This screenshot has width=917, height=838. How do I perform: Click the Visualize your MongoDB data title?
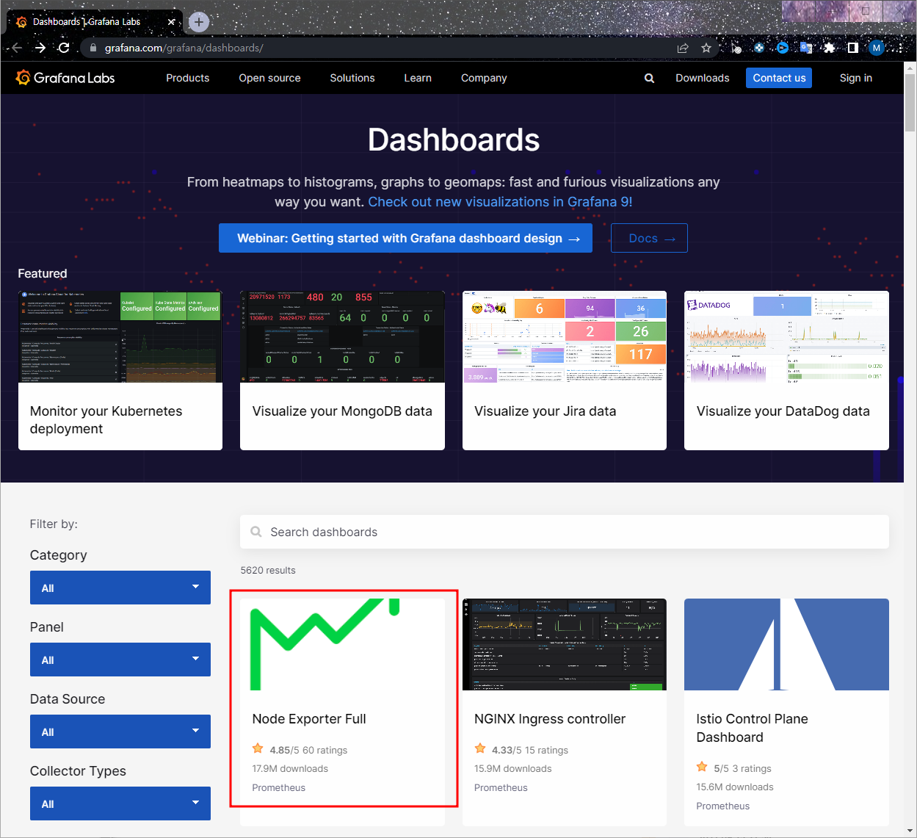point(342,411)
